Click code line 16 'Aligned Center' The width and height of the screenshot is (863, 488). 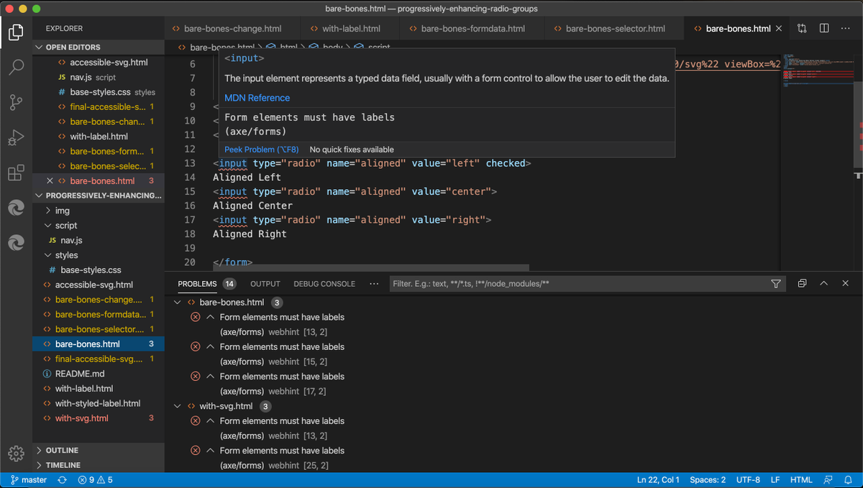[252, 206]
